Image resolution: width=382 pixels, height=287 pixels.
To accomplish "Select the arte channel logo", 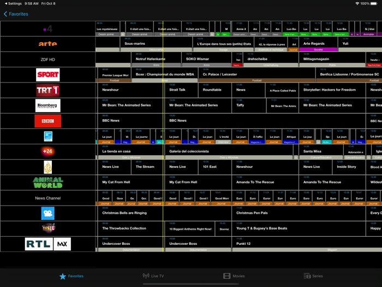I will tap(48, 44).
